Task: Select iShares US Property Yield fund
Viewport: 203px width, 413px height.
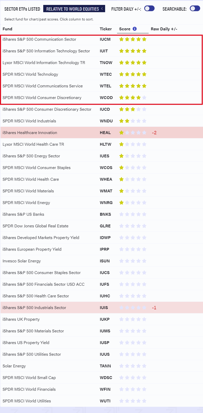Action: [26, 343]
